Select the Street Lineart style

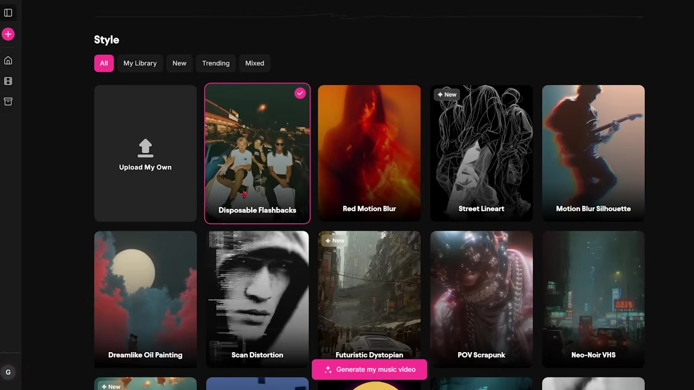pos(481,153)
